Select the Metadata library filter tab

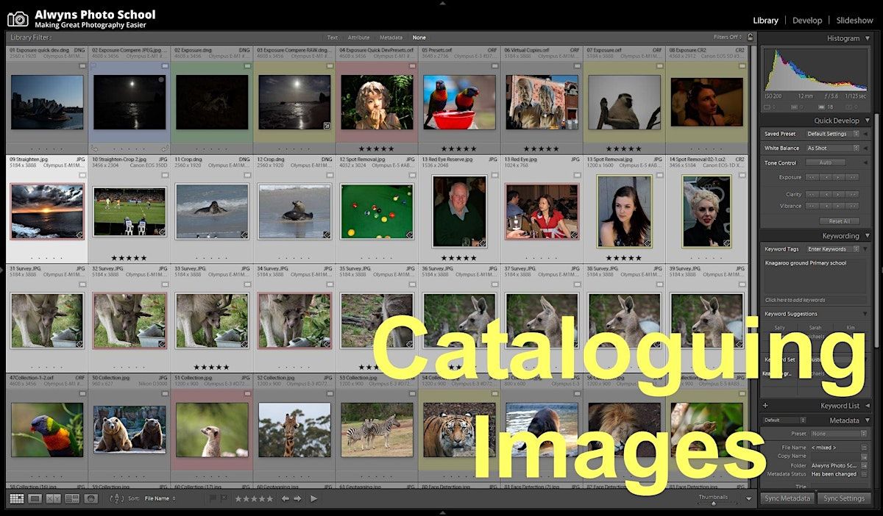coord(391,37)
